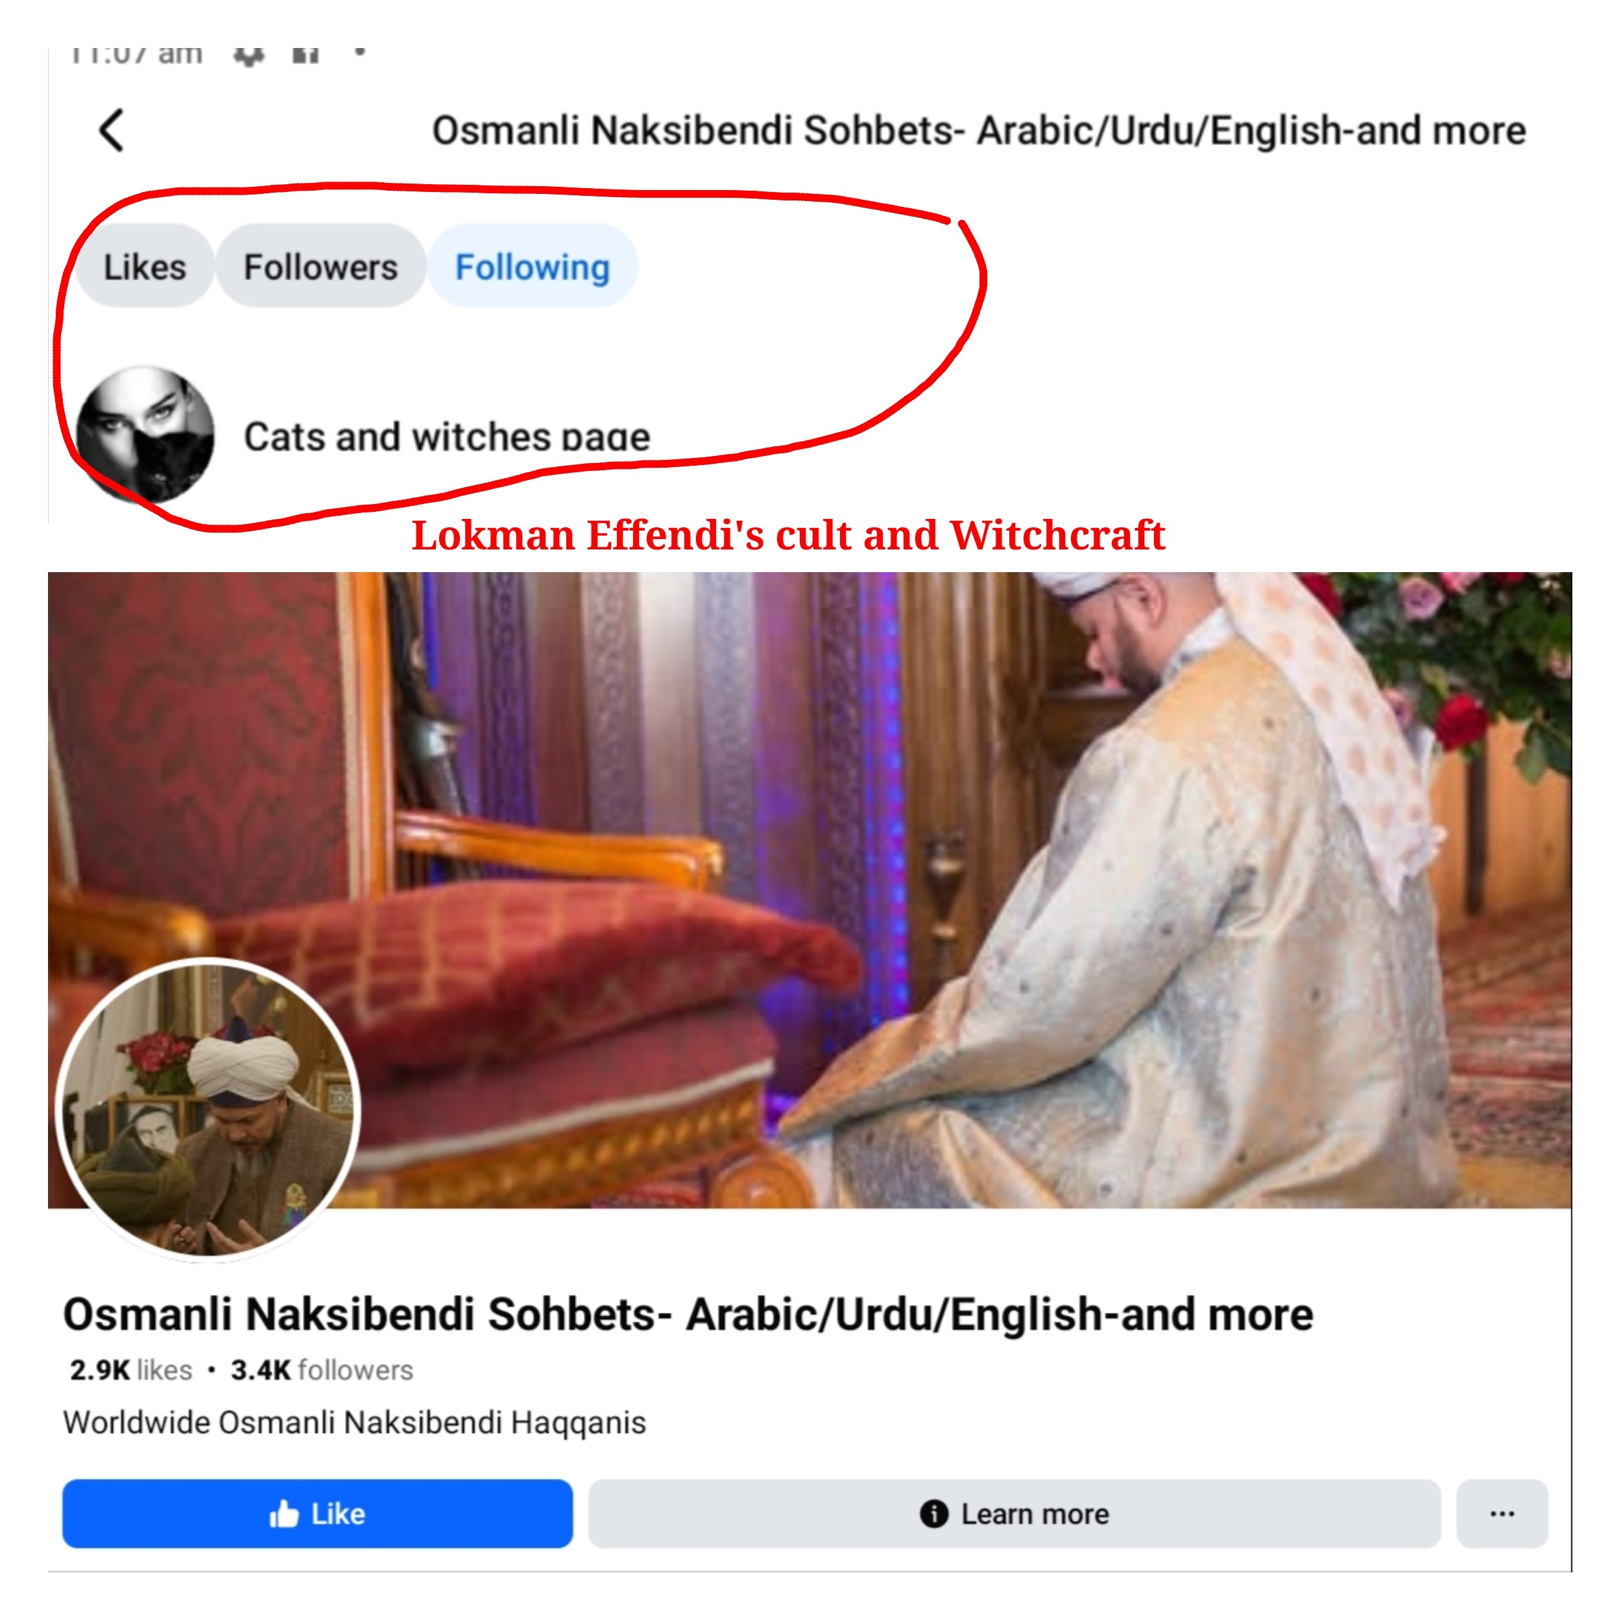Viewport: 1621px width, 1621px height.
Task: Open the Cats and witches page link
Action: [447, 437]
